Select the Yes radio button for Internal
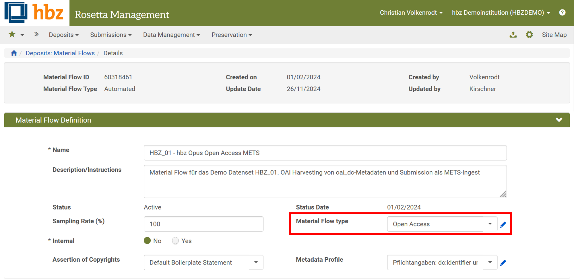574x280 pixels. click(x=175, y=241)
